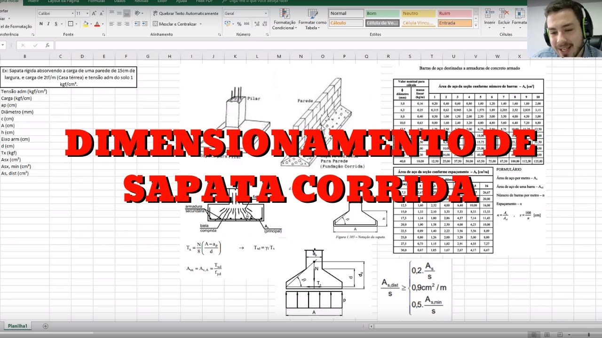Toggle bold (N) formatting
The image size is (602, 338).
click(x=41, y=24)
